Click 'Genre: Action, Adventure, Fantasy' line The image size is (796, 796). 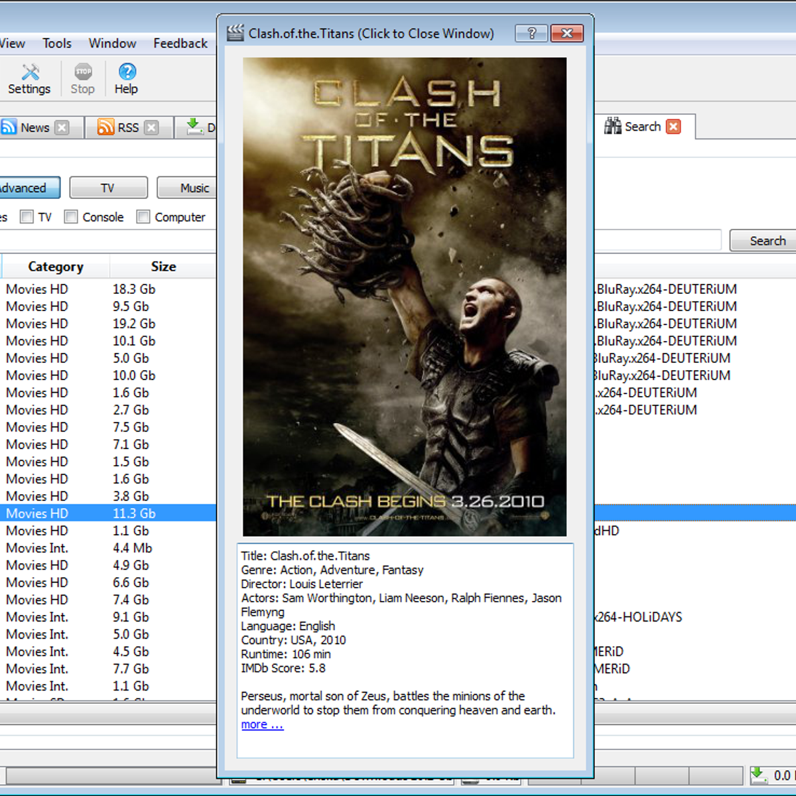tap(332, 570)
